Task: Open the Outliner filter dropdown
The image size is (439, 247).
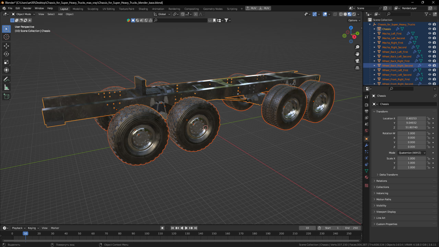Action: coord(428,14)
